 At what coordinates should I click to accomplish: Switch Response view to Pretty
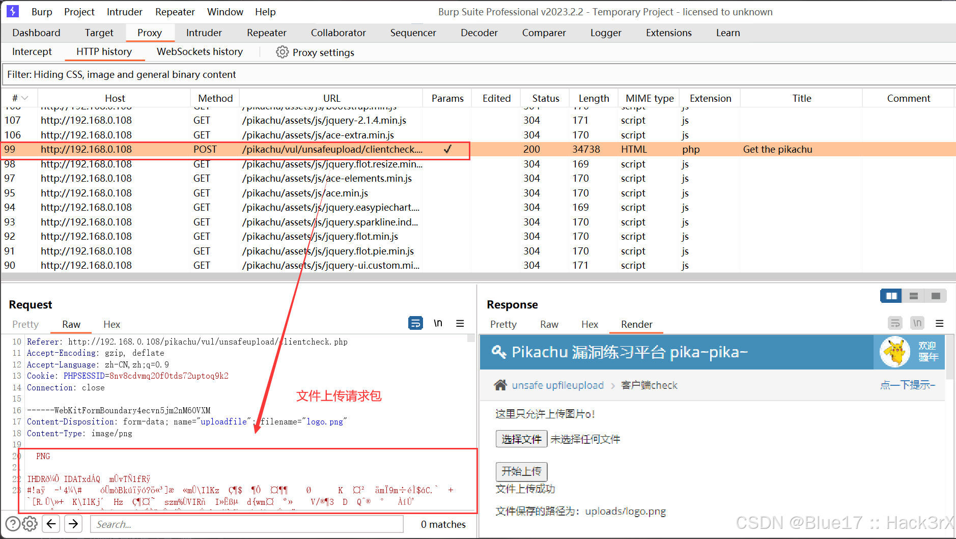pos(503,324)
